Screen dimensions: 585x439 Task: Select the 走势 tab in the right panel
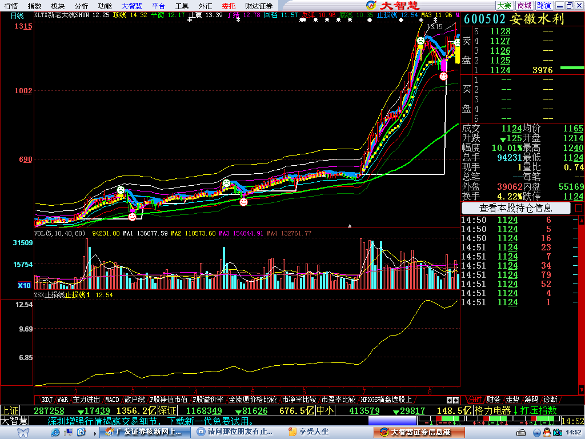pyautogui.click(x=512, y=400)
